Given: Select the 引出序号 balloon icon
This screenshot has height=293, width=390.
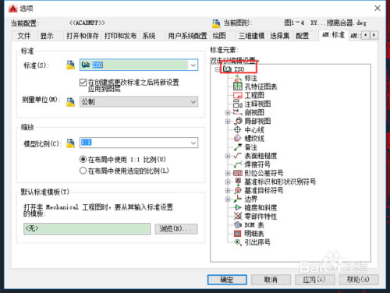Looking at the screenshot, I should tap(238, 242).
